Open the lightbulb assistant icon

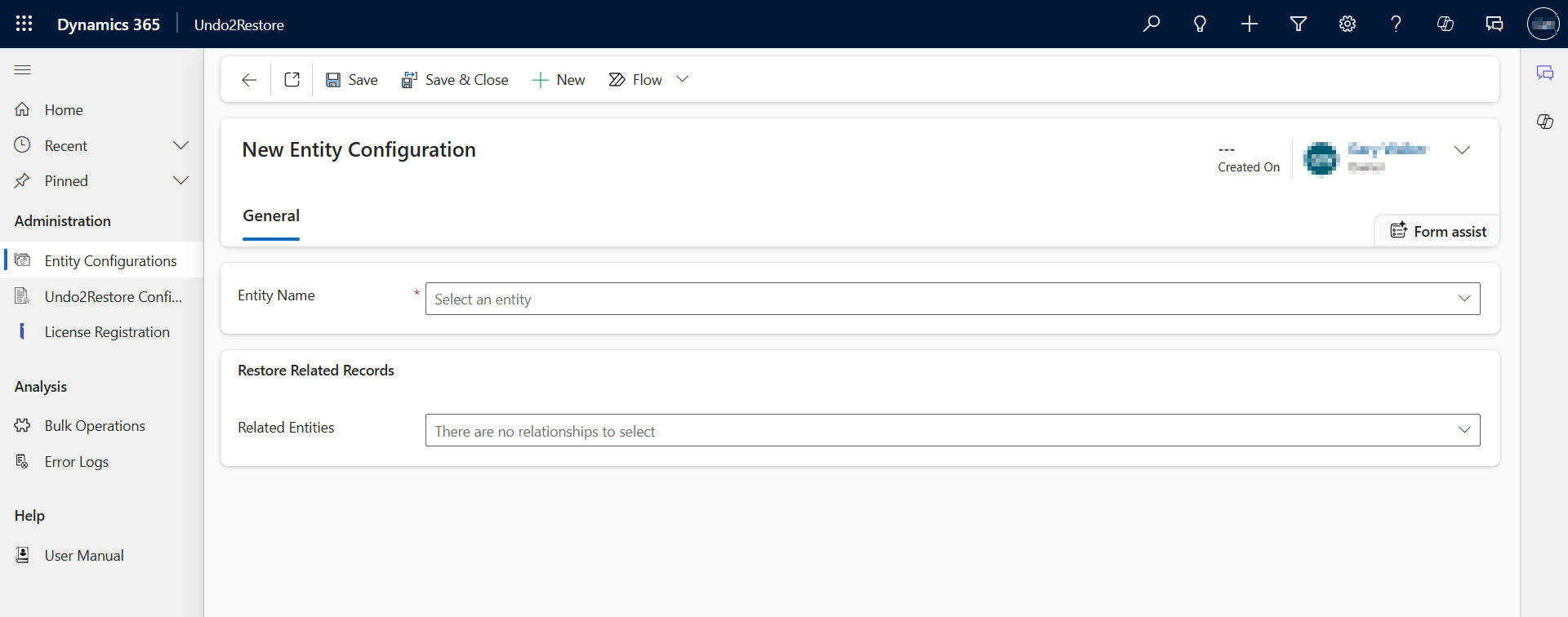(x=1200, y=24)
